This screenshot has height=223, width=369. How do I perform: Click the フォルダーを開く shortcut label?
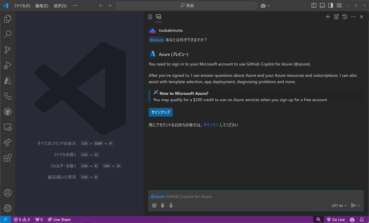63,166
